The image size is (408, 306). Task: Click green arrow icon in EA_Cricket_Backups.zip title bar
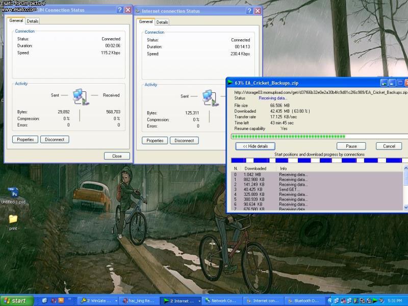(230, 83)
